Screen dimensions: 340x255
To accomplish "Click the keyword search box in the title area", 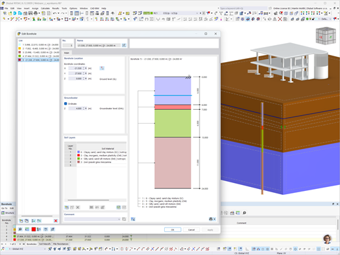I will click(x=243, y=8).
